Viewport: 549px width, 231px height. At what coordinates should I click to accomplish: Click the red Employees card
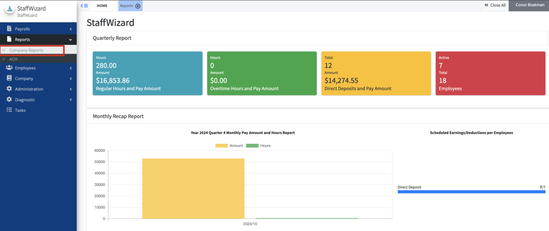[x=490, y=73]
